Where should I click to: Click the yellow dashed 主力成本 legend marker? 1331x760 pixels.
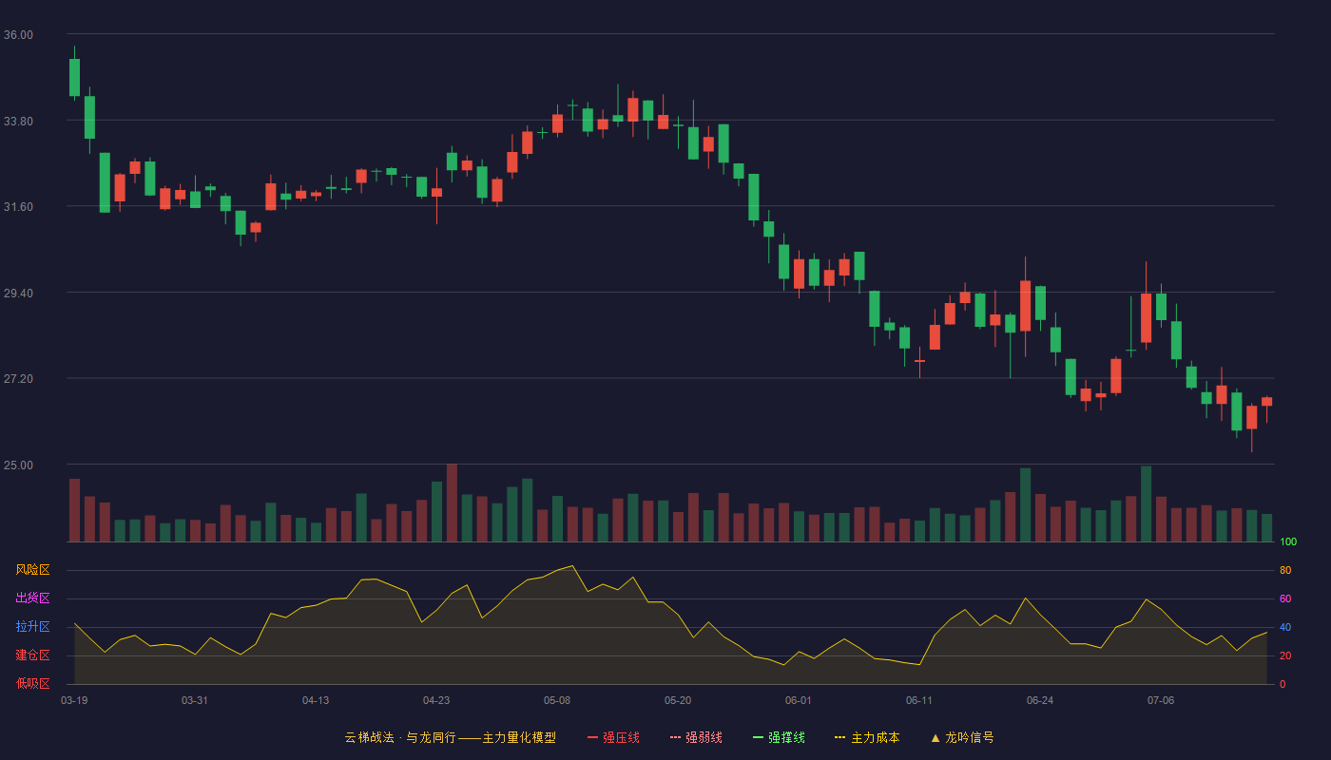pyautogui.click(x=839, y=737)
